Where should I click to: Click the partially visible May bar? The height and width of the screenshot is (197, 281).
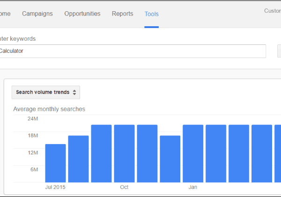pyautogui.click(x=278, y=153)
